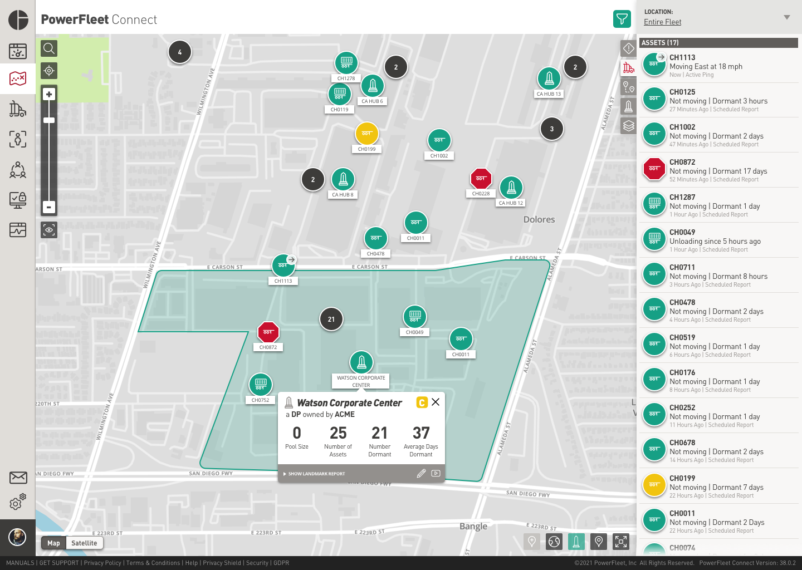Click the map search magnifier button
This screenshot has height=570, width=802.
click(49, 48)
